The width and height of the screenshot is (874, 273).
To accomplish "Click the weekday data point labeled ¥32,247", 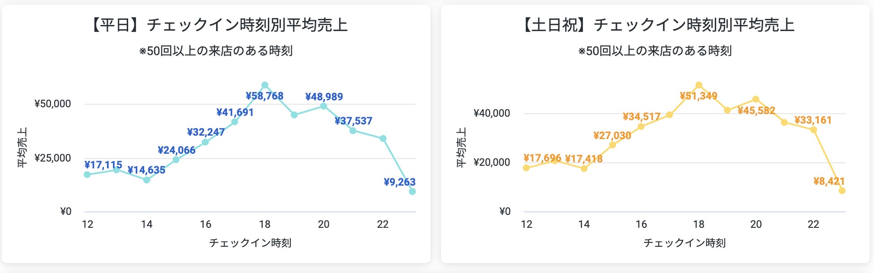I will click(205, 142).
